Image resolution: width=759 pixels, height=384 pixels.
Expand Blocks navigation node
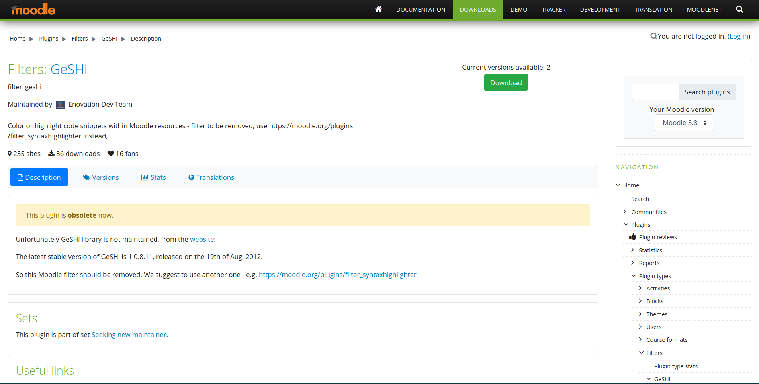click(640, 301)
